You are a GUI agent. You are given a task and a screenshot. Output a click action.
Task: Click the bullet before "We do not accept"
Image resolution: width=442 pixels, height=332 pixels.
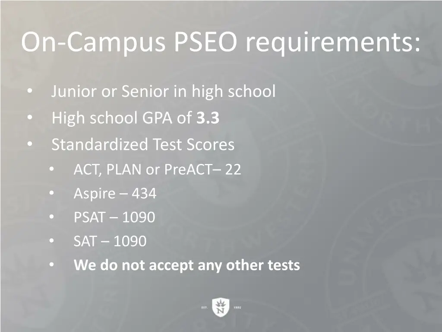[51, 265]
